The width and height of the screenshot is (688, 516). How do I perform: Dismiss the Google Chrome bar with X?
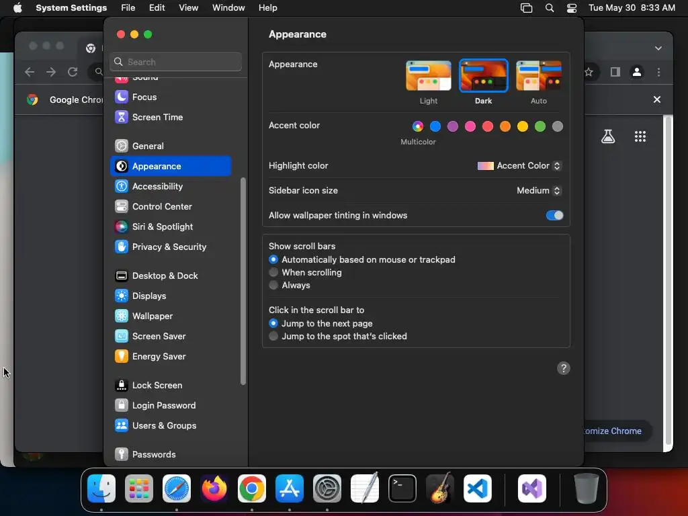pos(657,99)
